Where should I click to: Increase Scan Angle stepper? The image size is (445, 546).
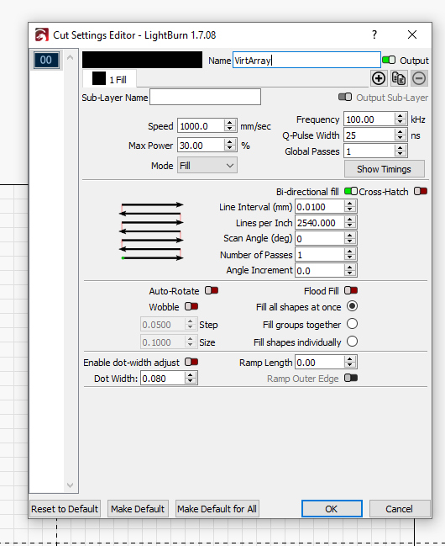(350, 235)
